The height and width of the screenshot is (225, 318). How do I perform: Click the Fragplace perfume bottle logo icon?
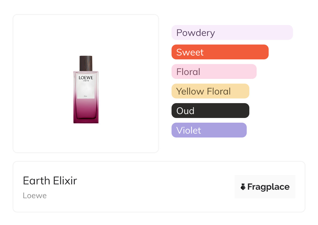pyautogui.click(x=243, y=187)
